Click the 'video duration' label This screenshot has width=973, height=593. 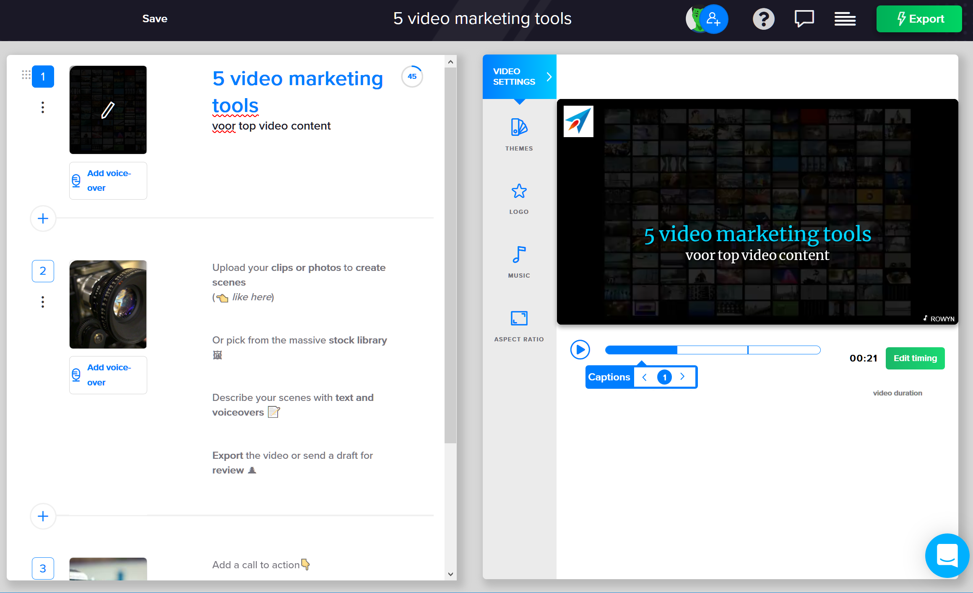point(898,393)
